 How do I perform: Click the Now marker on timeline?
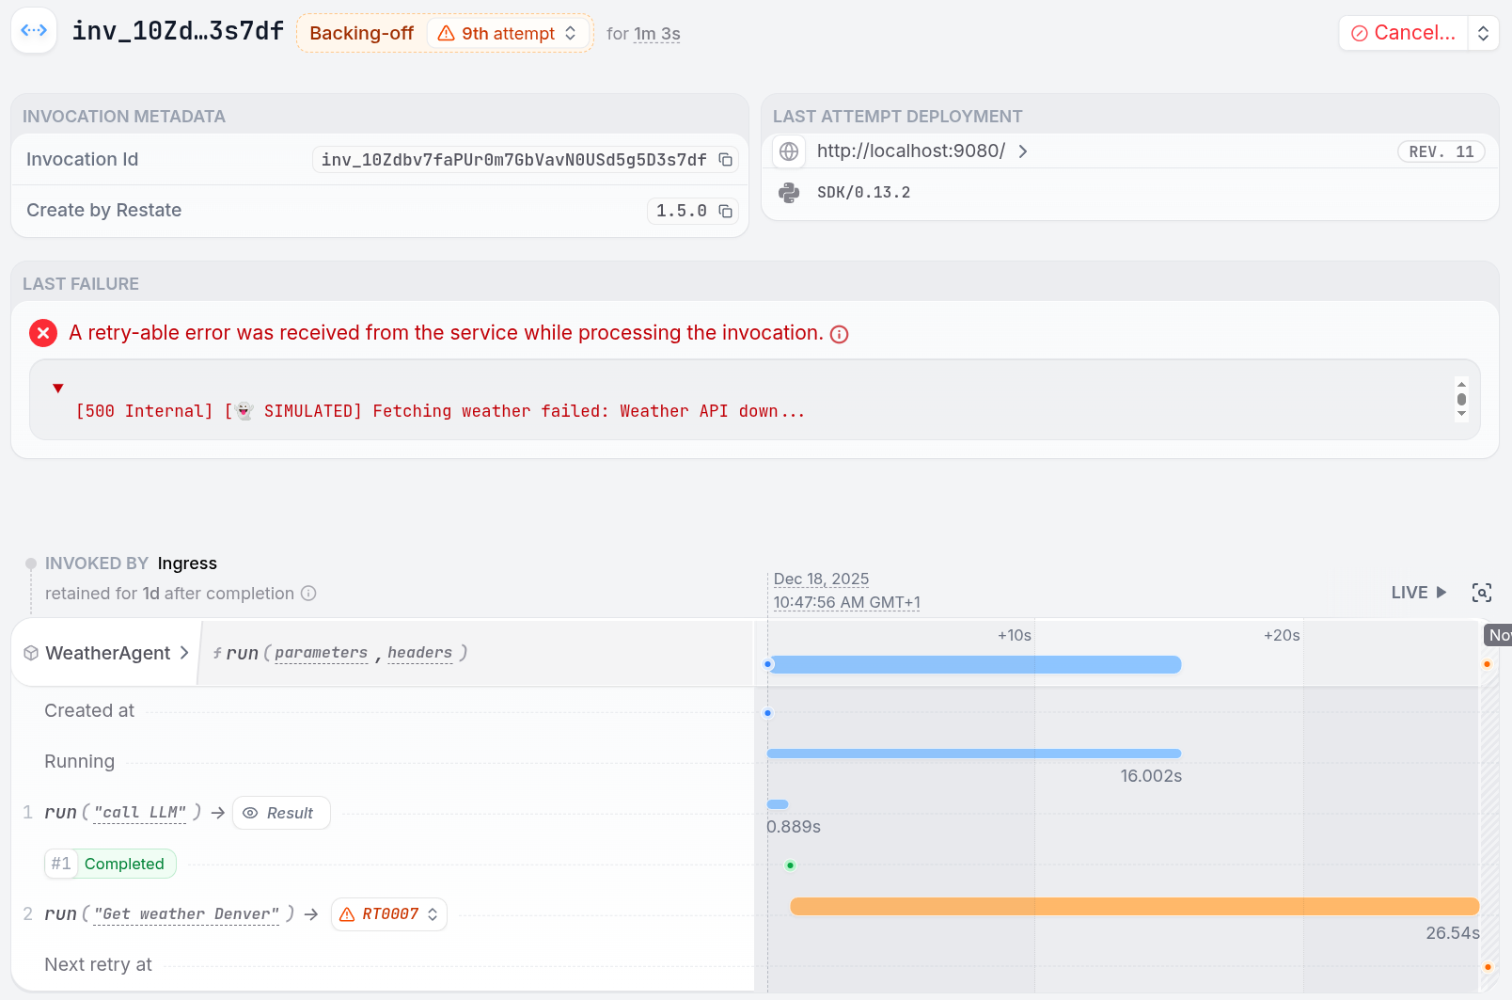pos(1499,635)
